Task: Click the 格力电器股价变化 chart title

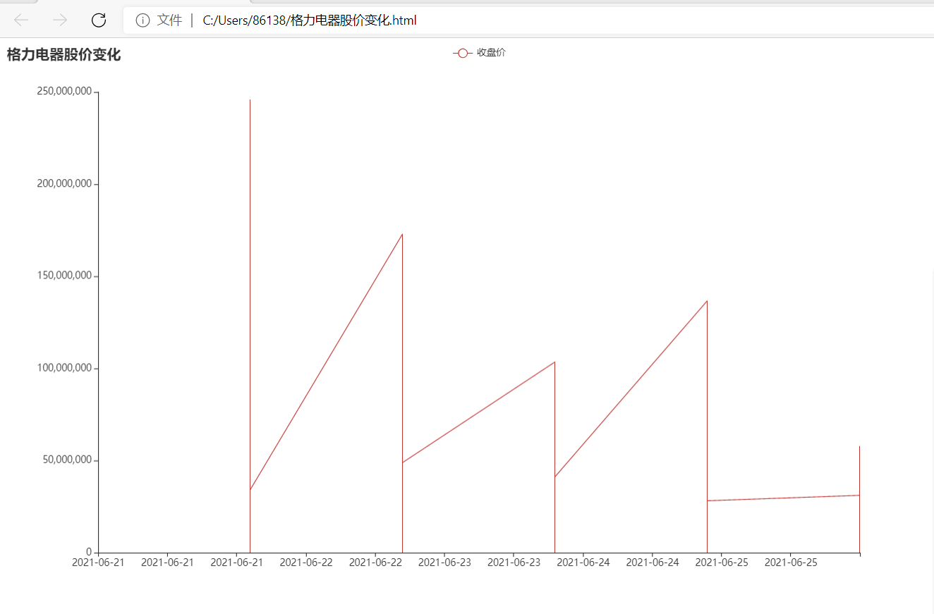Action: click(64, 55)
